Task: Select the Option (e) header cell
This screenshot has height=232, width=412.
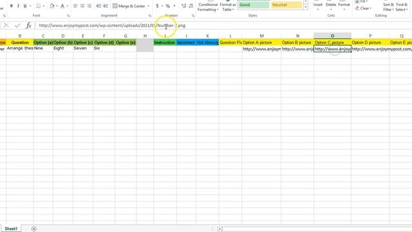Action: click(x=126, y=43)
